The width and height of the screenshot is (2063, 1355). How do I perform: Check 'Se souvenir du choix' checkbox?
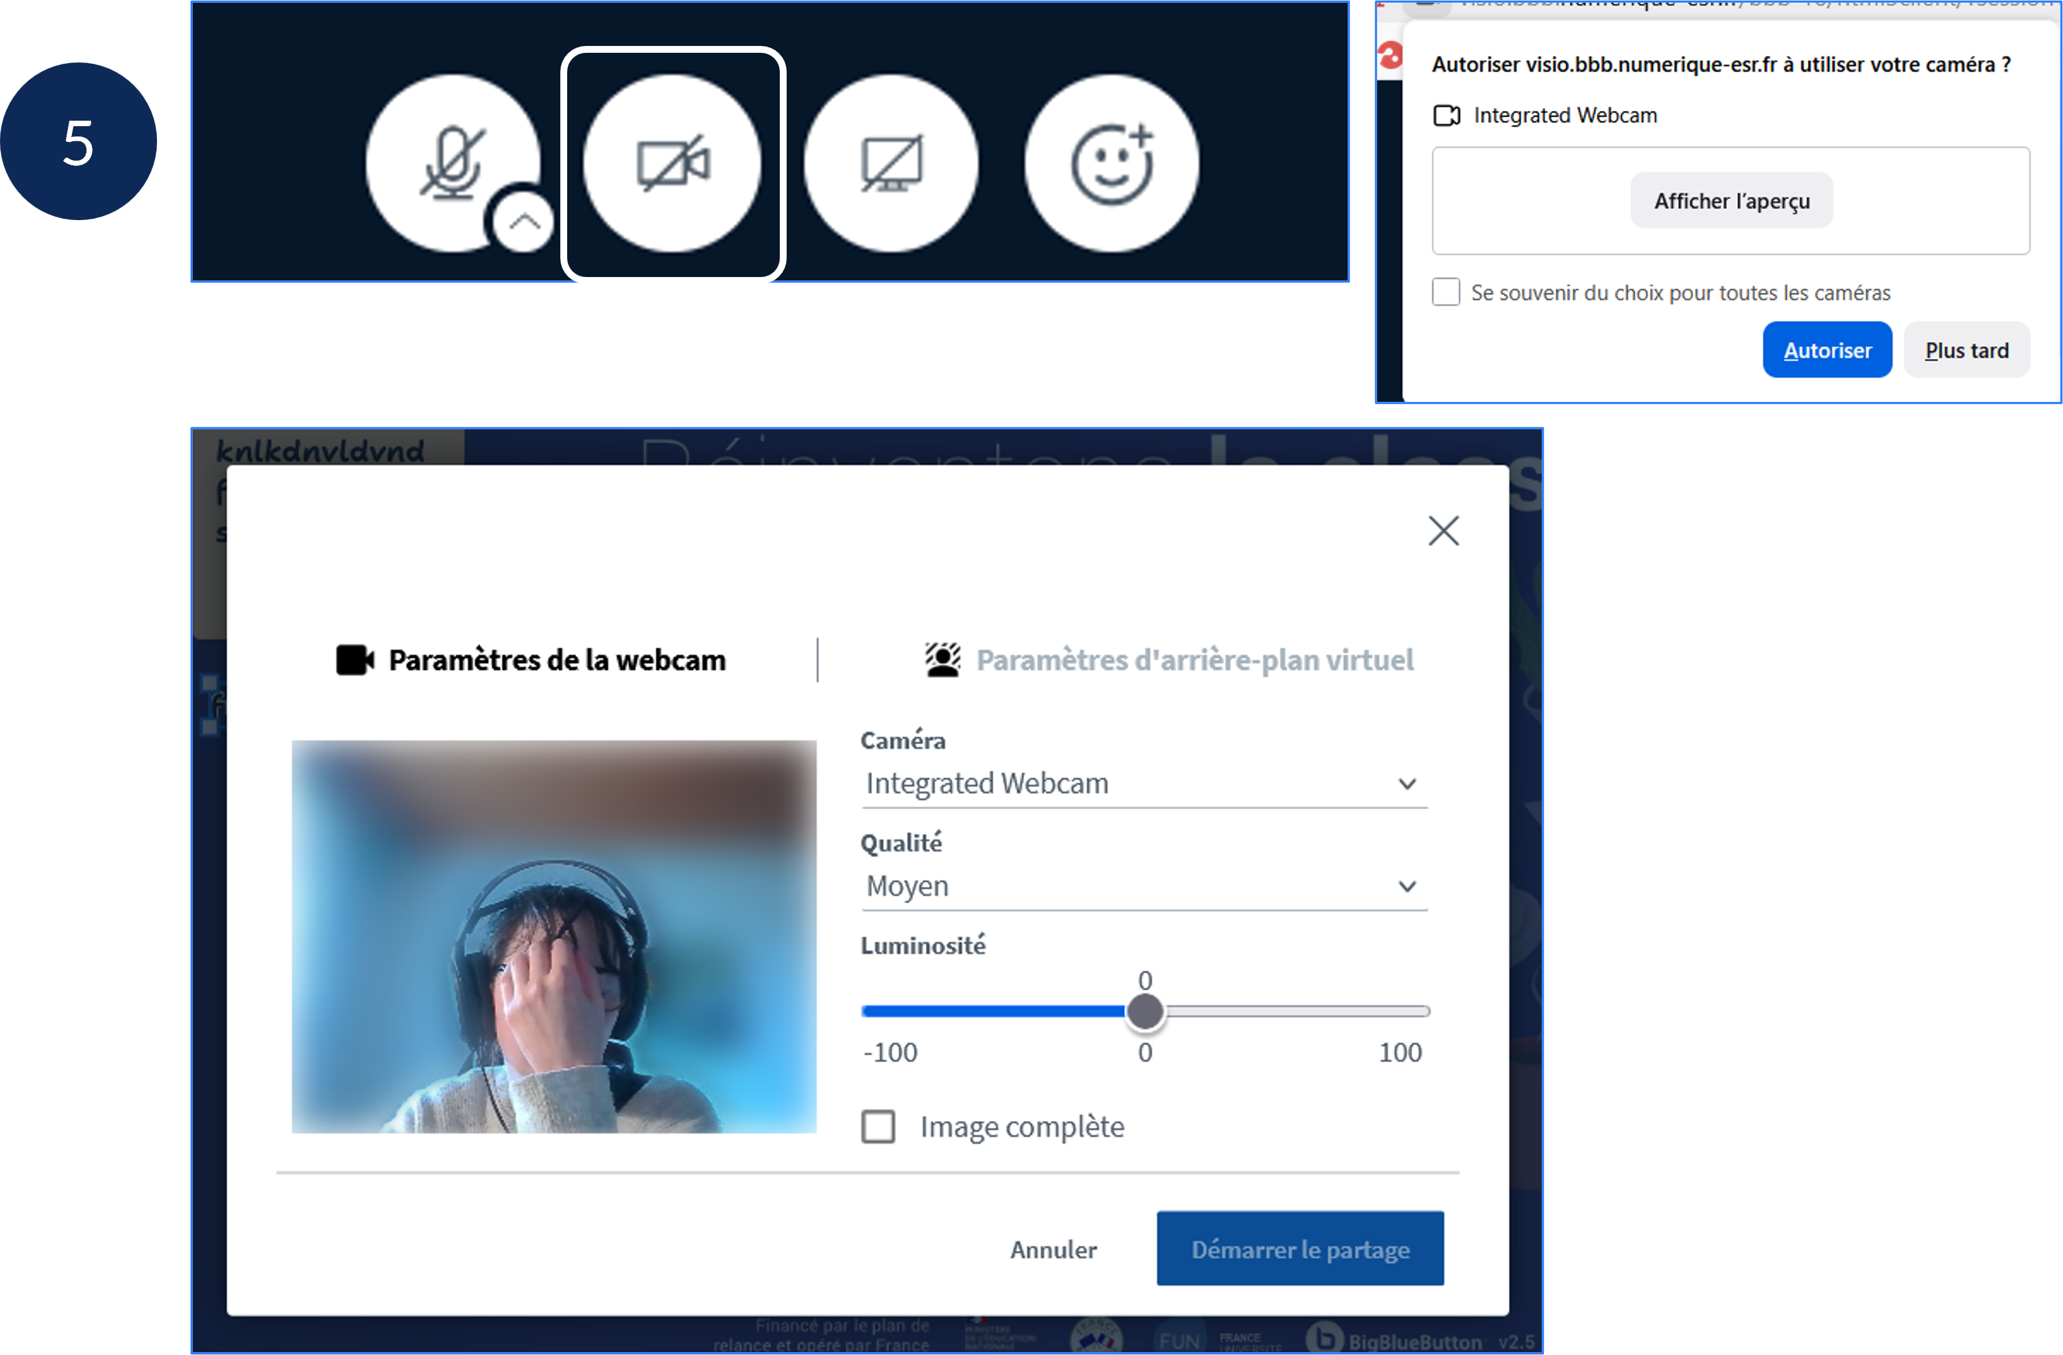coord(1446,292)
